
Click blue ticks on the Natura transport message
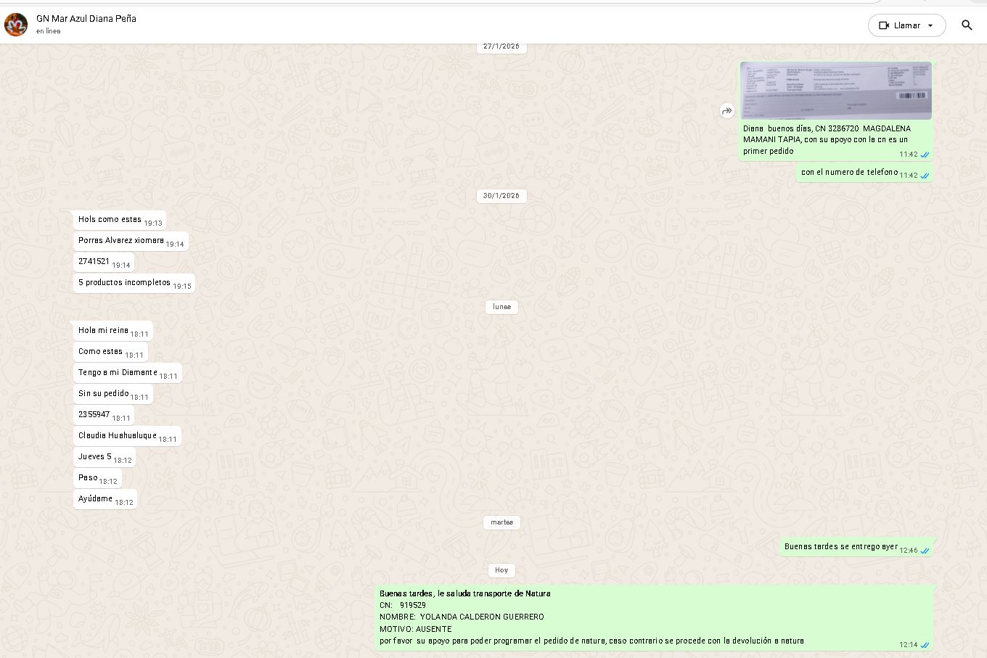click(x=925, y=645)
